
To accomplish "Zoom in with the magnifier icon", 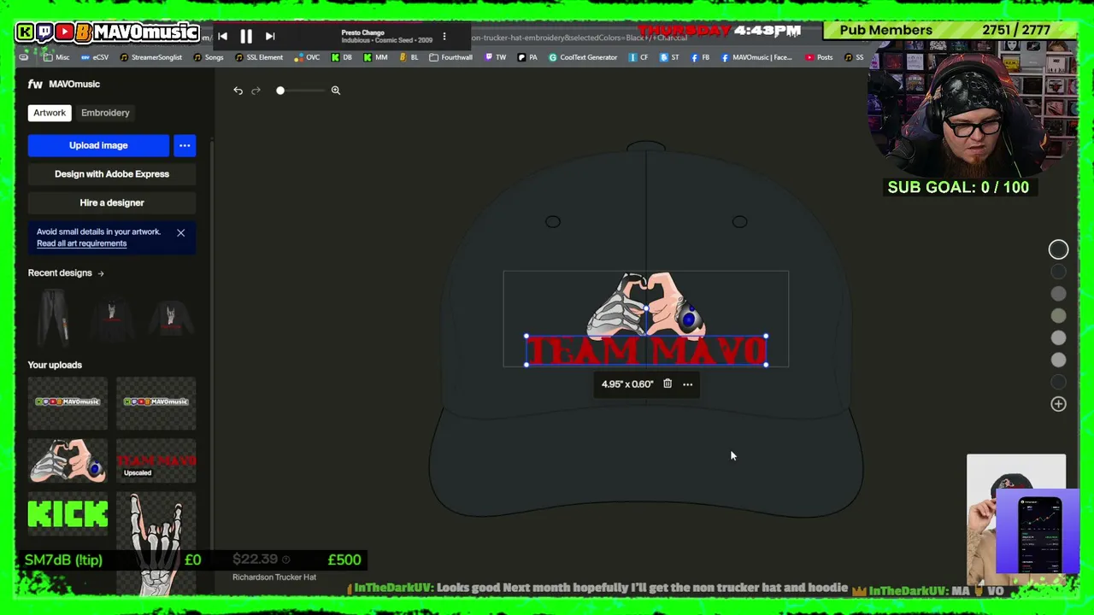I will click(336, 91).
